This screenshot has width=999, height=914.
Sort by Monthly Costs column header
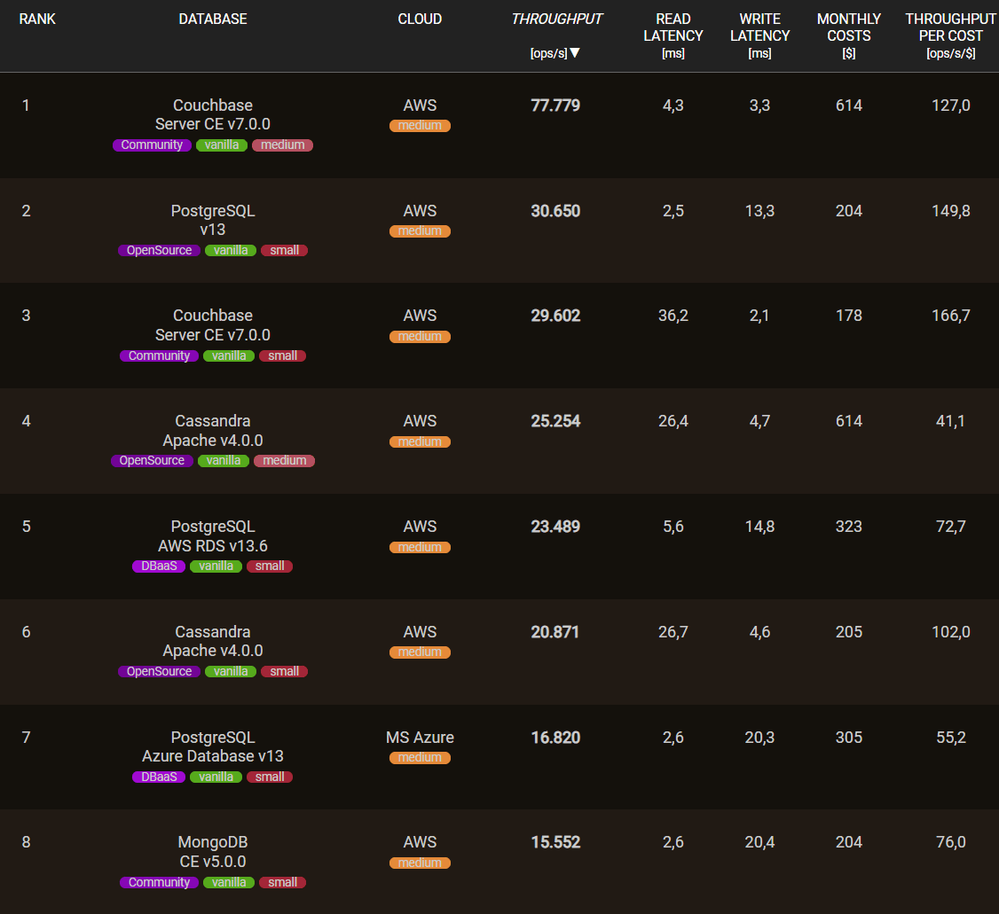click(849, 35)
